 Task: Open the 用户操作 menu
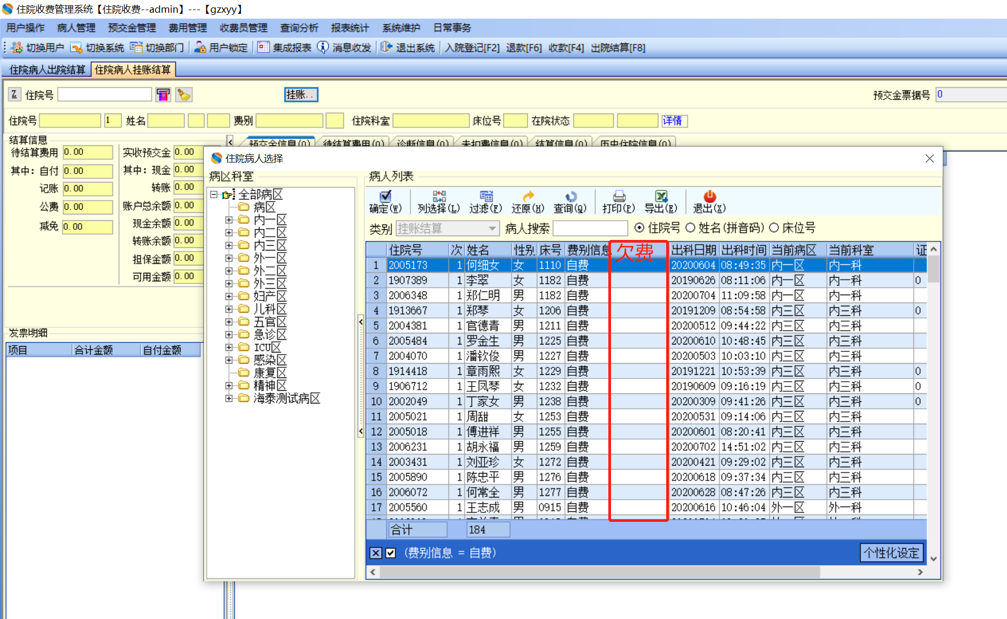click(25, 28)
